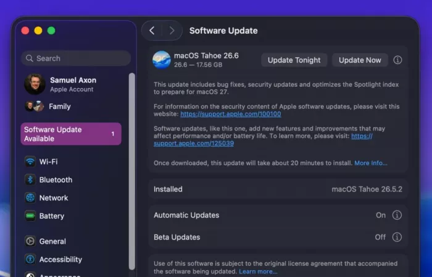Screen dimensions: 432x277
Task: Click installed version macOS Tahoe 26.5.2
Action: coord(367,189)
